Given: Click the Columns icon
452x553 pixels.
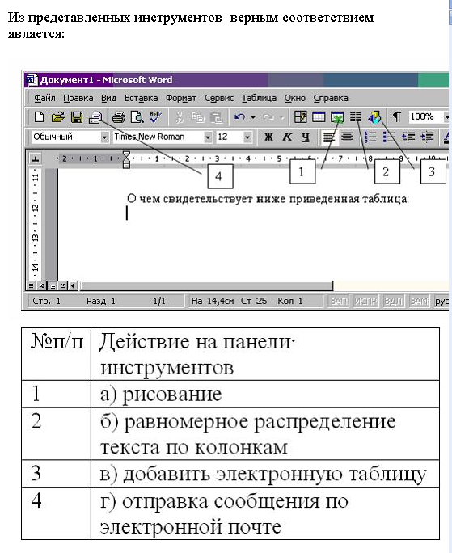Looking at the screenshot, I should coord(355,116).
